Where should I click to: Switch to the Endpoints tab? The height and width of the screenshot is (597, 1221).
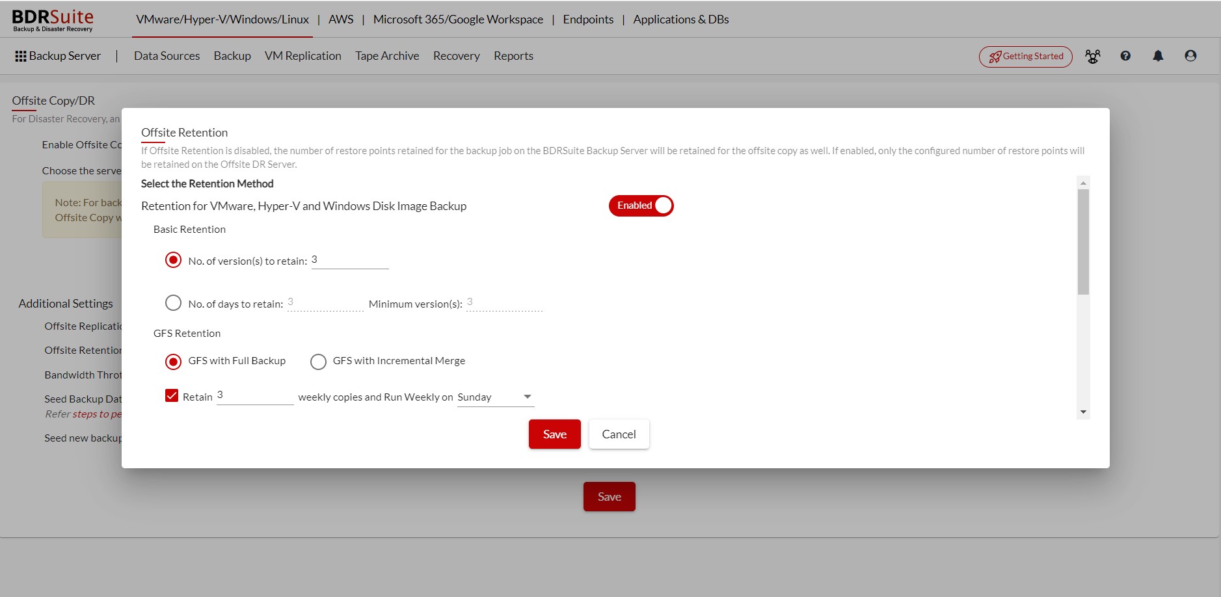(x=588, y=20)
